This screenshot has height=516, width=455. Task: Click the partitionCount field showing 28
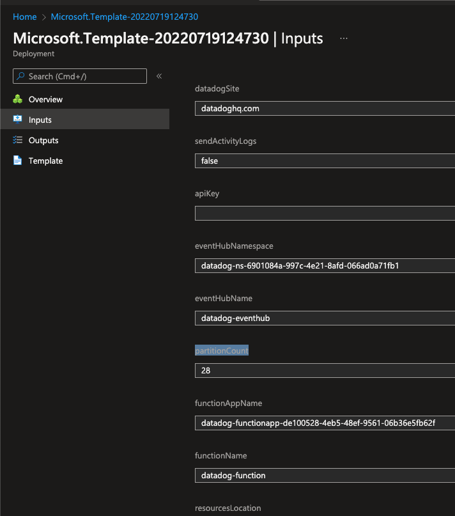point(325,371)
